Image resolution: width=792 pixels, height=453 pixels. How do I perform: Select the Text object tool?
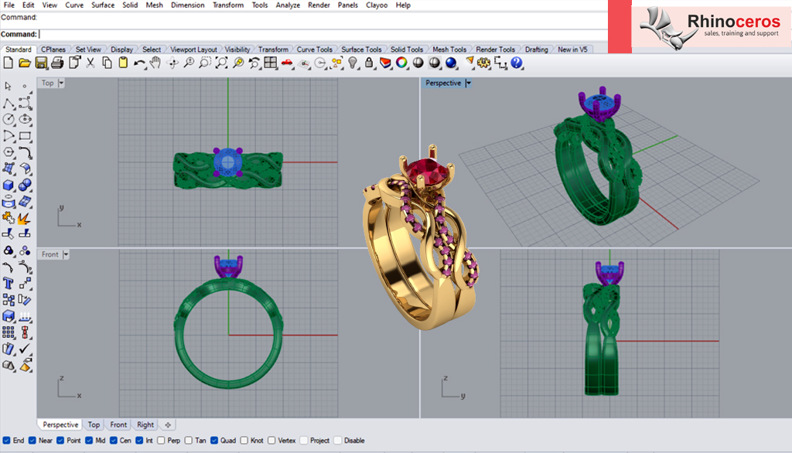[9, 283]
